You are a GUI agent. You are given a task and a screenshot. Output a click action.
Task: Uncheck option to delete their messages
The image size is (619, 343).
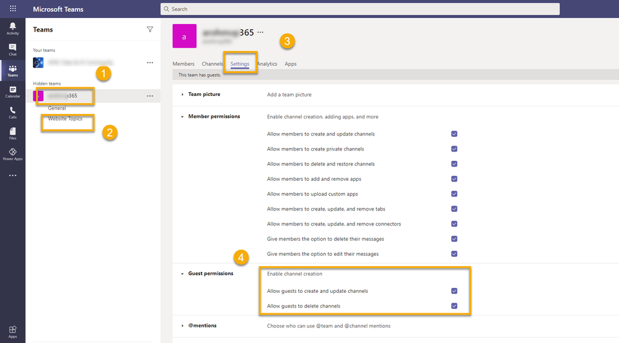click(x=454, y=239)
